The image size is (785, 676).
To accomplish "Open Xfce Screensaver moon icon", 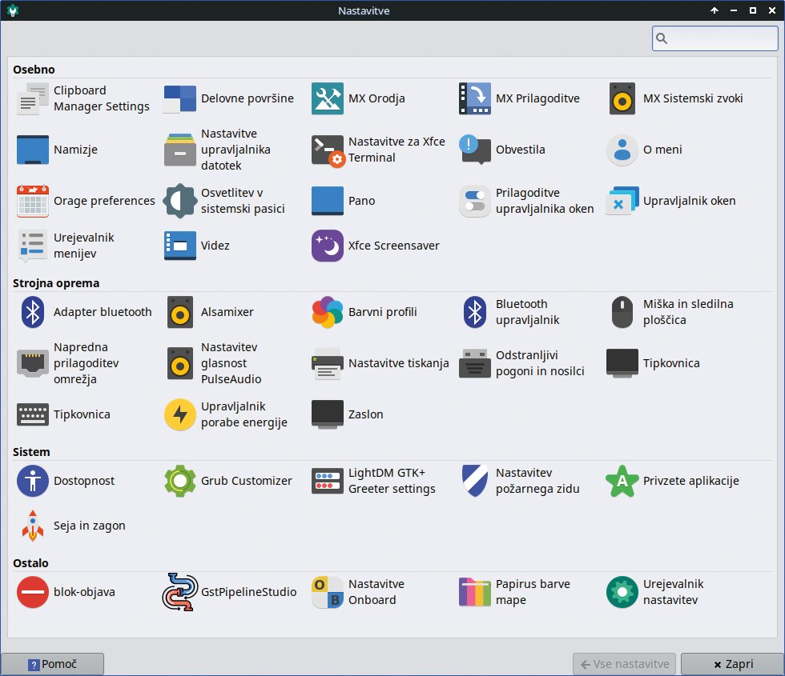I will point(328,246).
